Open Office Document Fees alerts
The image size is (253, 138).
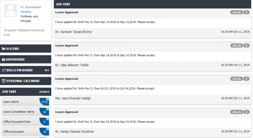pos(26,122)
